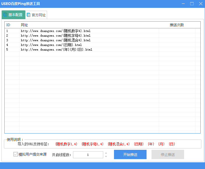
Task: Open the 官方网址 tab
Action: [36, 15]
